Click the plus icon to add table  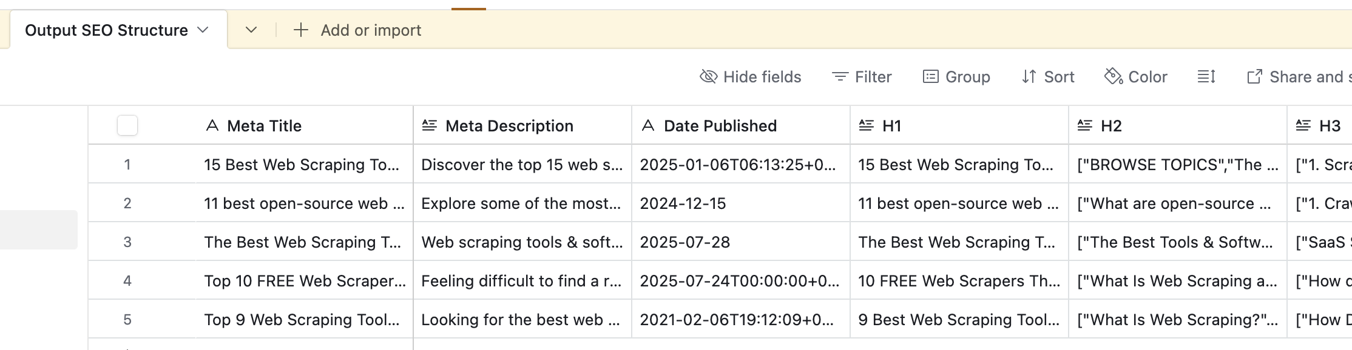[x=301, y=30]
